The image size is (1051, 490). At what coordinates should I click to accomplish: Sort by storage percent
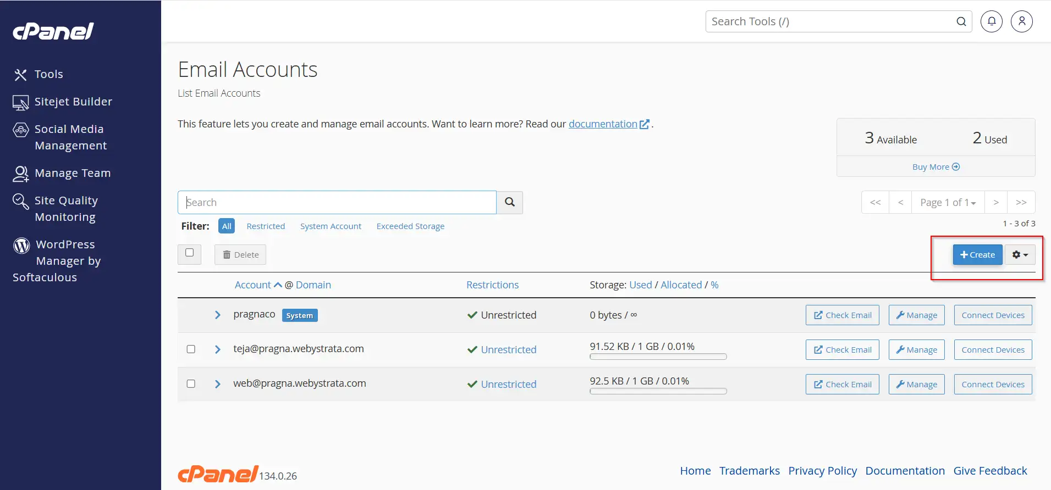coord(714,285)
